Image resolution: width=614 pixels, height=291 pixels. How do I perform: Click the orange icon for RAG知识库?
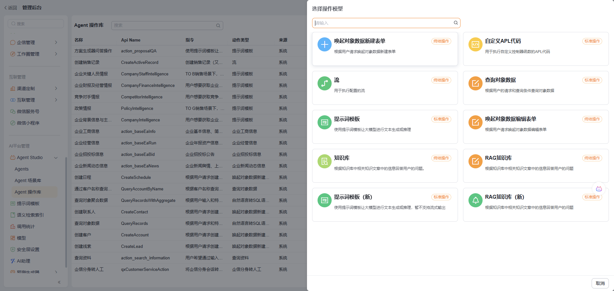click(475, 161)
